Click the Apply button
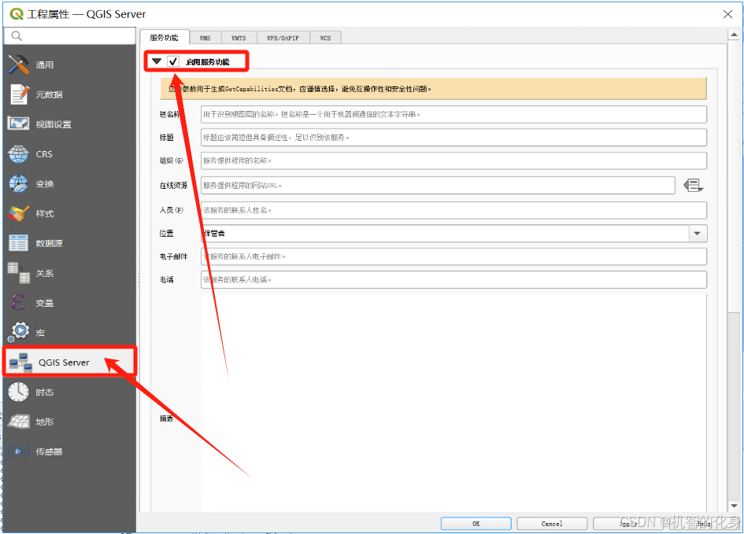Screen dimensions: 744x534 [x=628, y=524]
